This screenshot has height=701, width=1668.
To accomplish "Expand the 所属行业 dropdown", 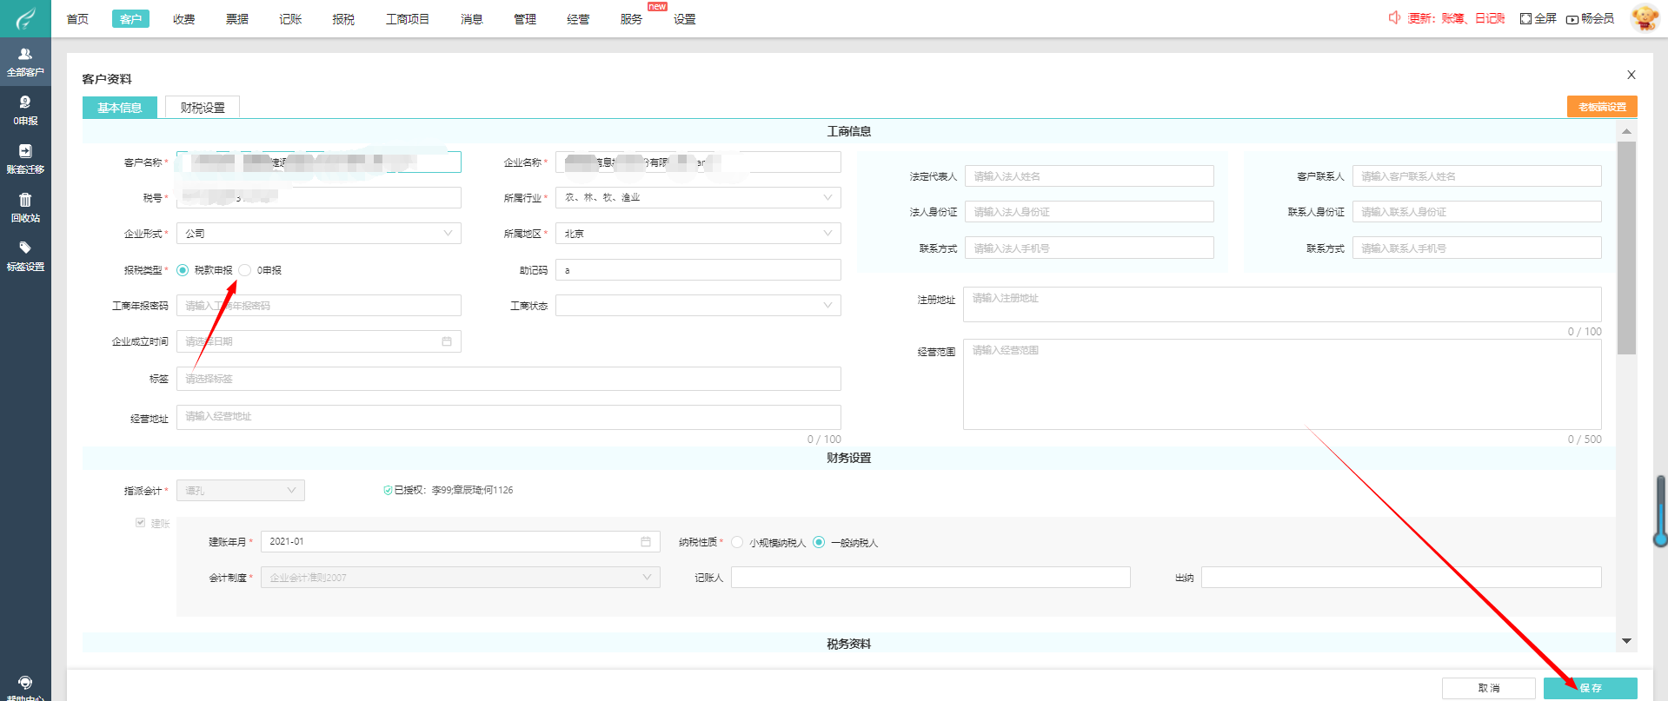I will tap(697, 198).
